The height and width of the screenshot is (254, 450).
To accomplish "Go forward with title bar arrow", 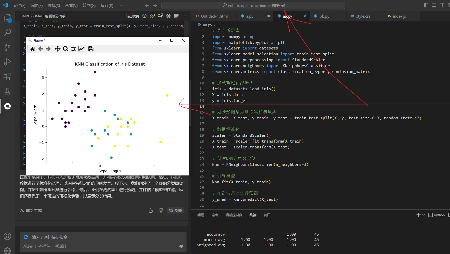I will coord(155,5).
